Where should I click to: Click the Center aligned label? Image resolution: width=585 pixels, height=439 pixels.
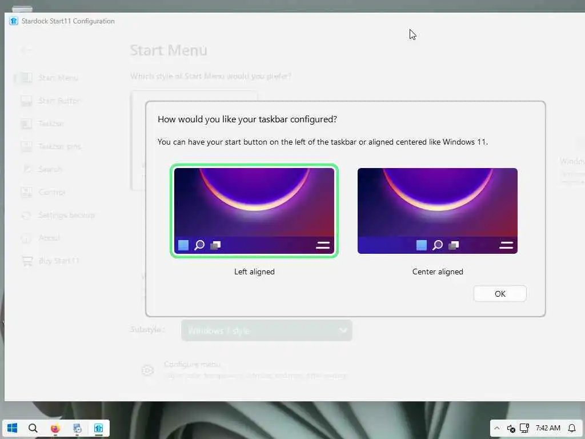pos(437,272)
